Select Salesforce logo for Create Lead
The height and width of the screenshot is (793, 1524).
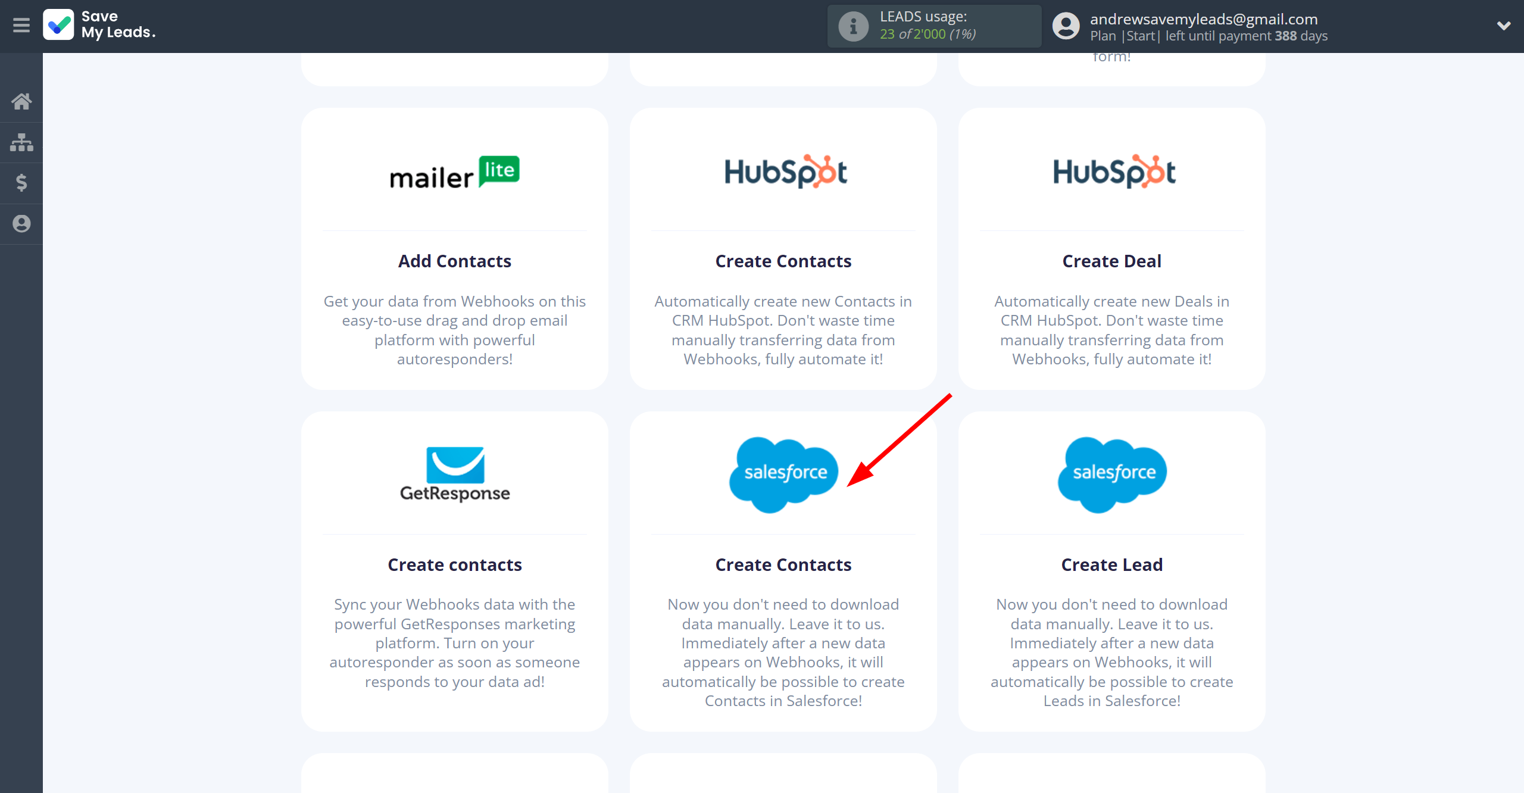[x=1112, y=474]
